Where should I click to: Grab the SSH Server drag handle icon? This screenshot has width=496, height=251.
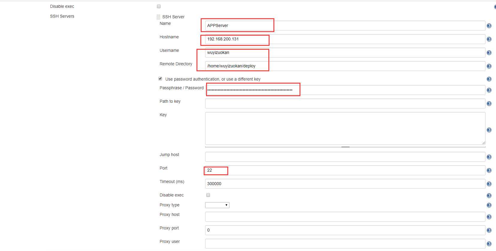click(158, 17)
